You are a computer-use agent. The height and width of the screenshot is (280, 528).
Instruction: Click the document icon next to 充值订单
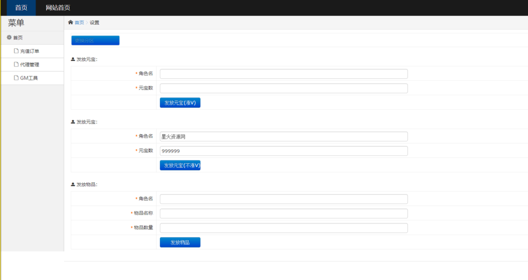pyautogui.click(x=16, y=51)
